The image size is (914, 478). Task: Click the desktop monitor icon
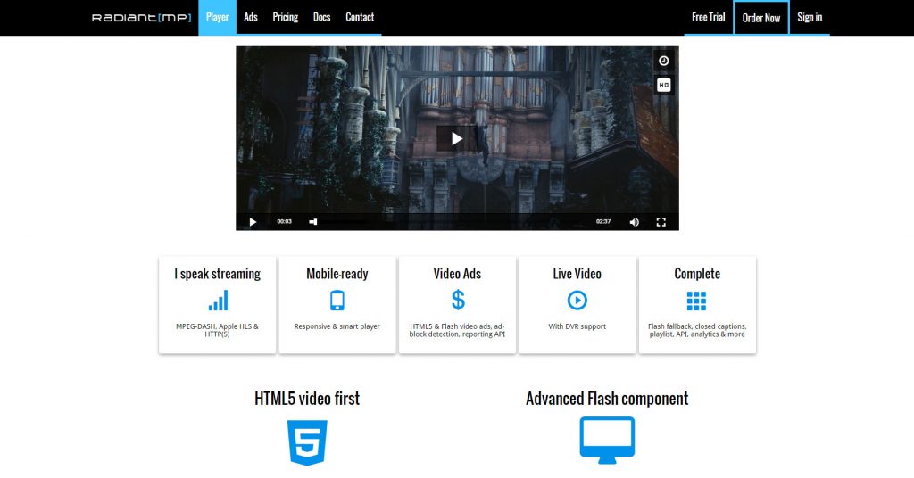click(607, 441)
